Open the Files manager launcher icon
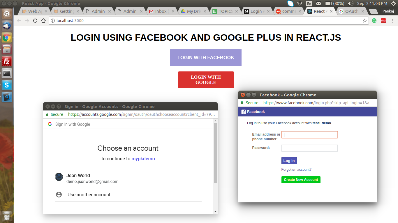This screenshot has height=223, width=398. pos(7,49)
